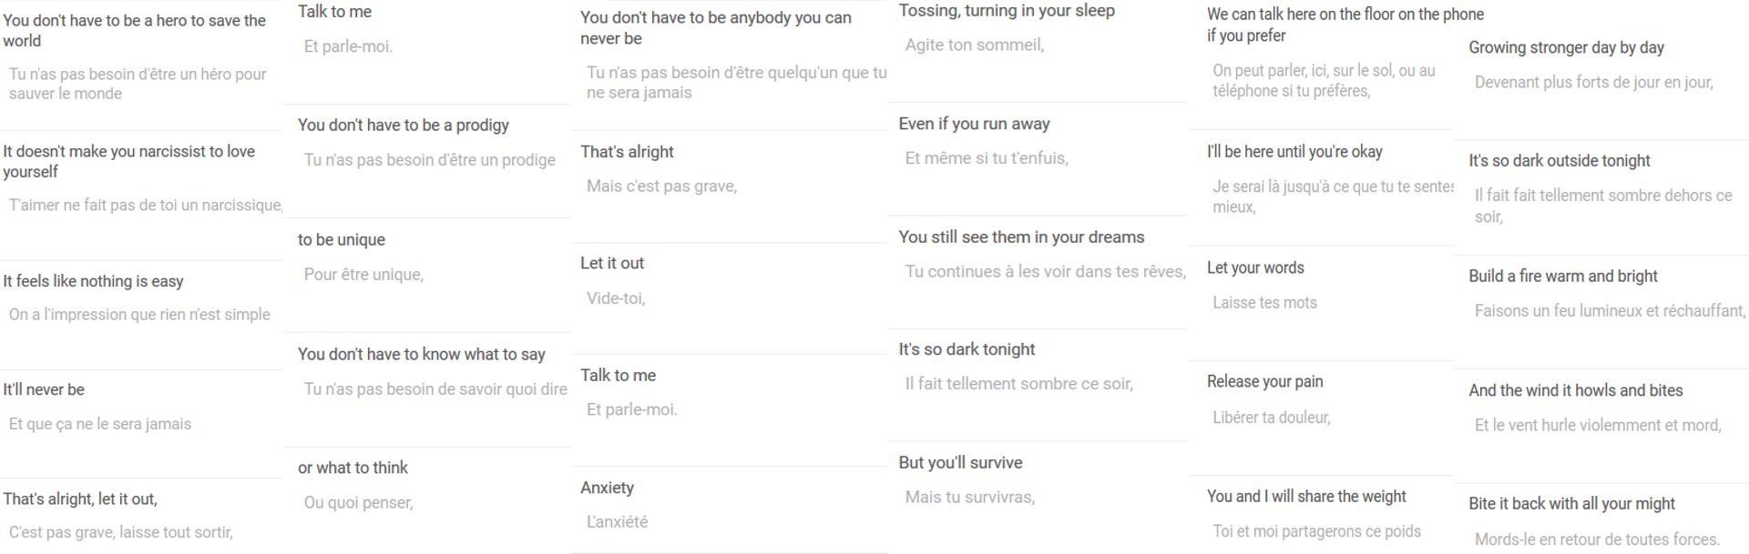Viewport: 1749px width, 554px height.
Task: Click 'And the wind it howls and bites'
Action: click(x=1576, y=390)
